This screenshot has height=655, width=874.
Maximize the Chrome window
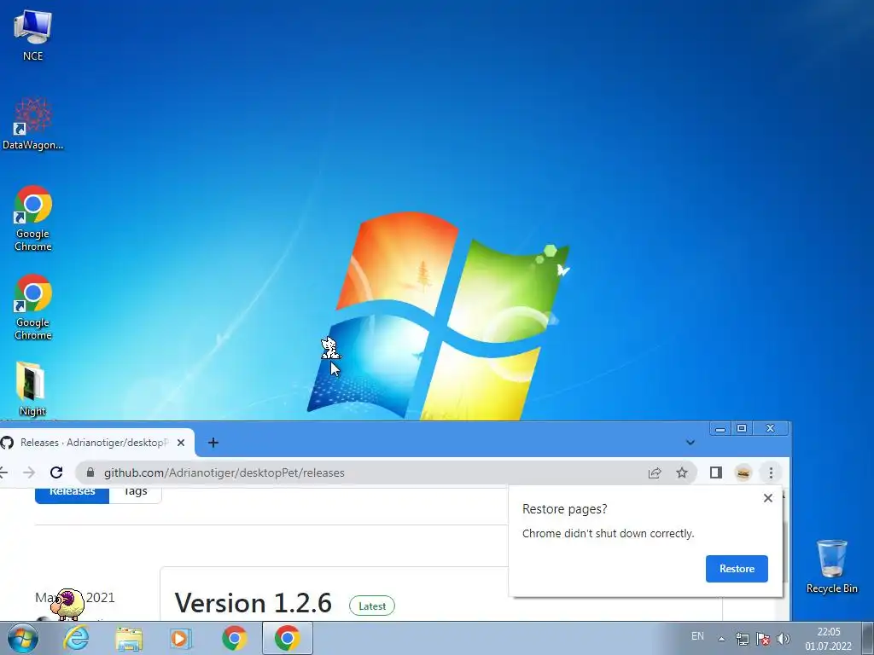742,428
